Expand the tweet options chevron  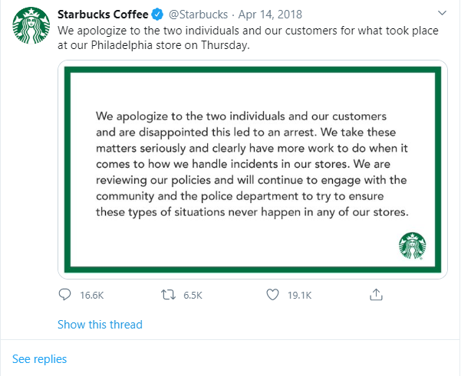point(442,13)
